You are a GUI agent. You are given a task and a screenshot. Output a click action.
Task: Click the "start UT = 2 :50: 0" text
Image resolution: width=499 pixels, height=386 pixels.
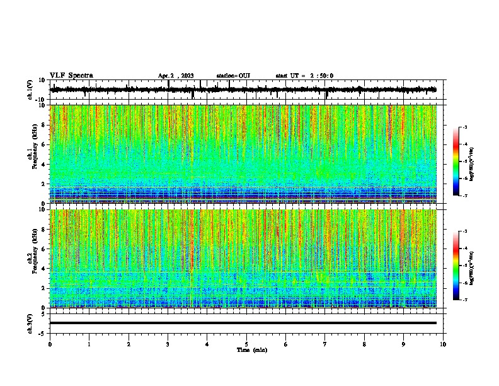pyautogui.click(x=304, y=76)
